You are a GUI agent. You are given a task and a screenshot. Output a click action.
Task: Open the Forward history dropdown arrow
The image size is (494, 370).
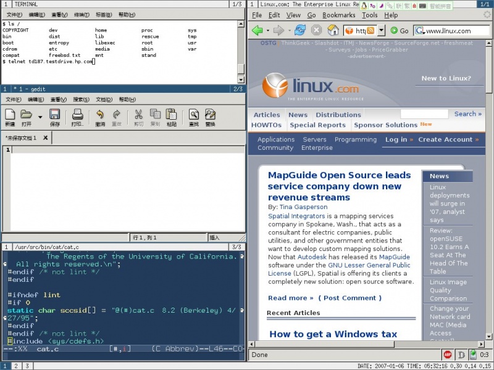pyautogui.click(x=289, y=30)
